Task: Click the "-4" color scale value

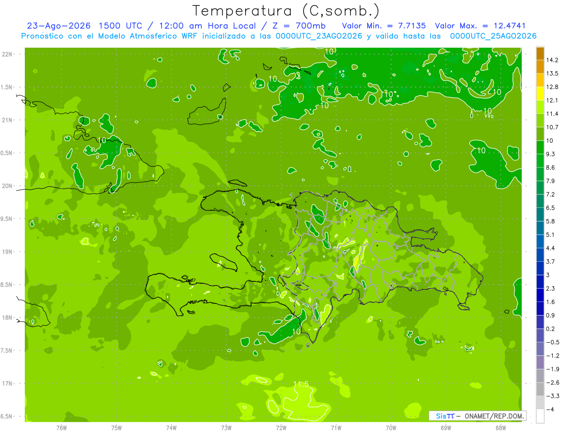Action: [x=550, y=409]
